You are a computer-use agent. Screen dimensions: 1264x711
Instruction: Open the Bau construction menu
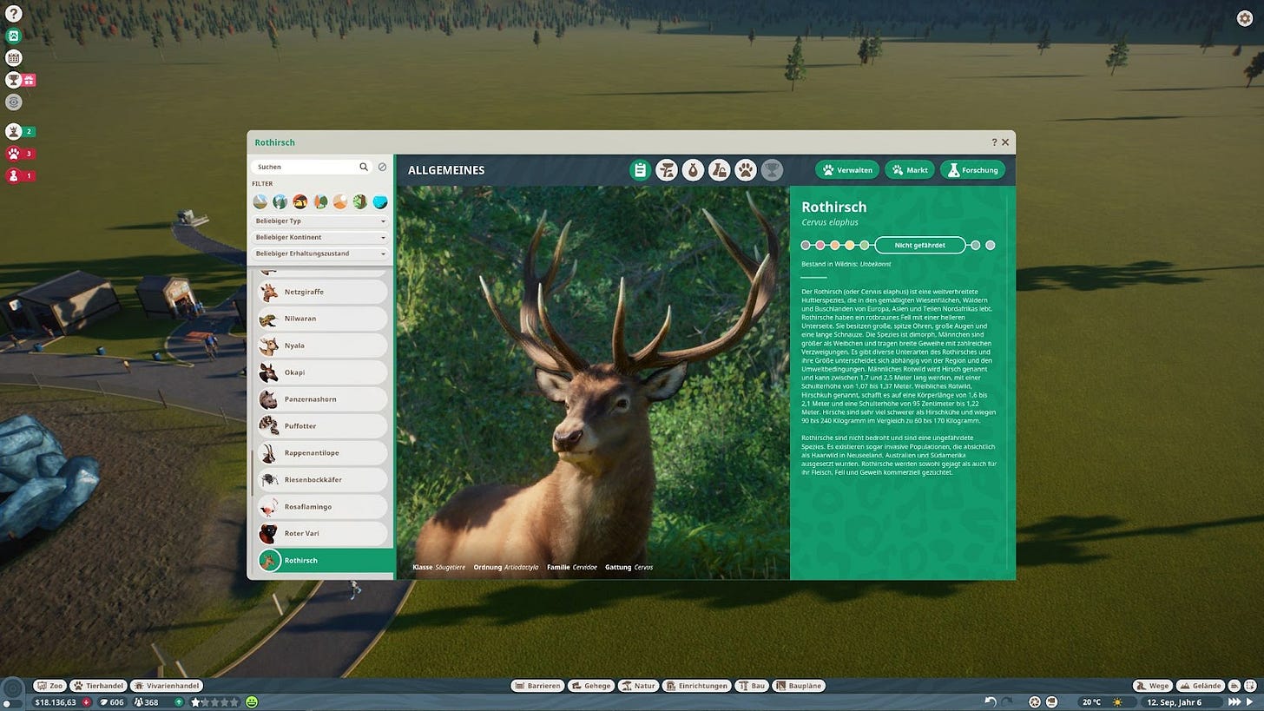click(752, 686)
